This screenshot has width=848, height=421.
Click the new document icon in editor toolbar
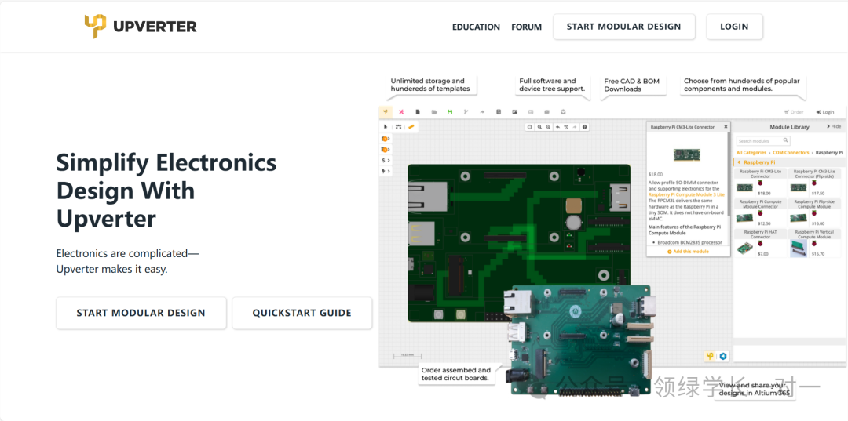pyautogui.click(x=418, y=112)
